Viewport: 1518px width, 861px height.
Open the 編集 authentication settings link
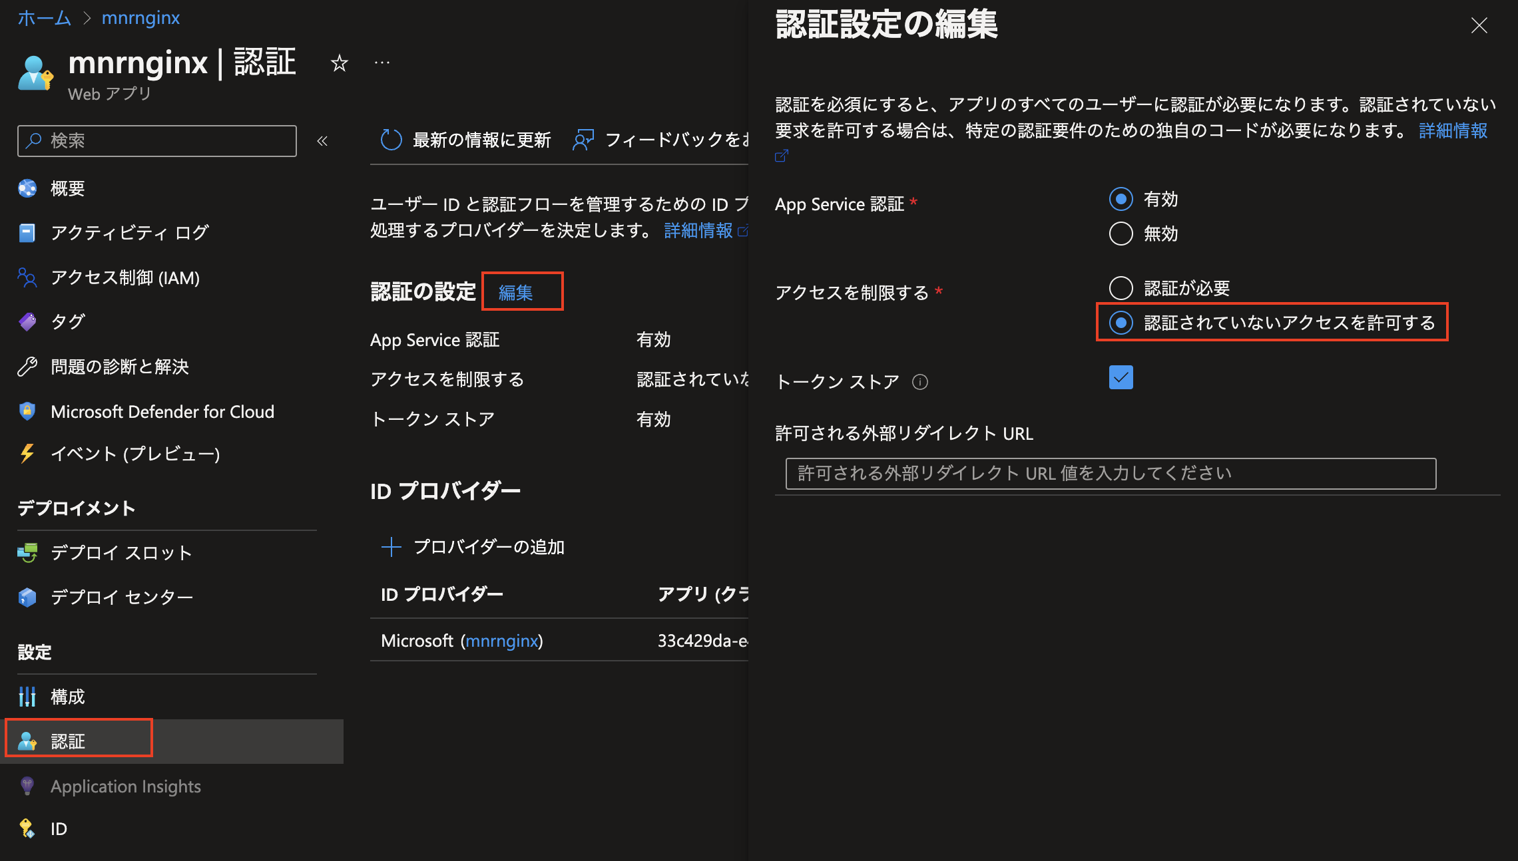[x=521, y=291]
